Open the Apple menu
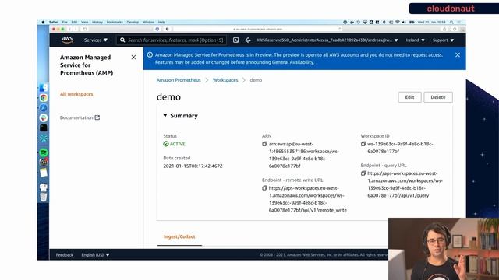Screen dimensions: 499x280 coord(43,23)
